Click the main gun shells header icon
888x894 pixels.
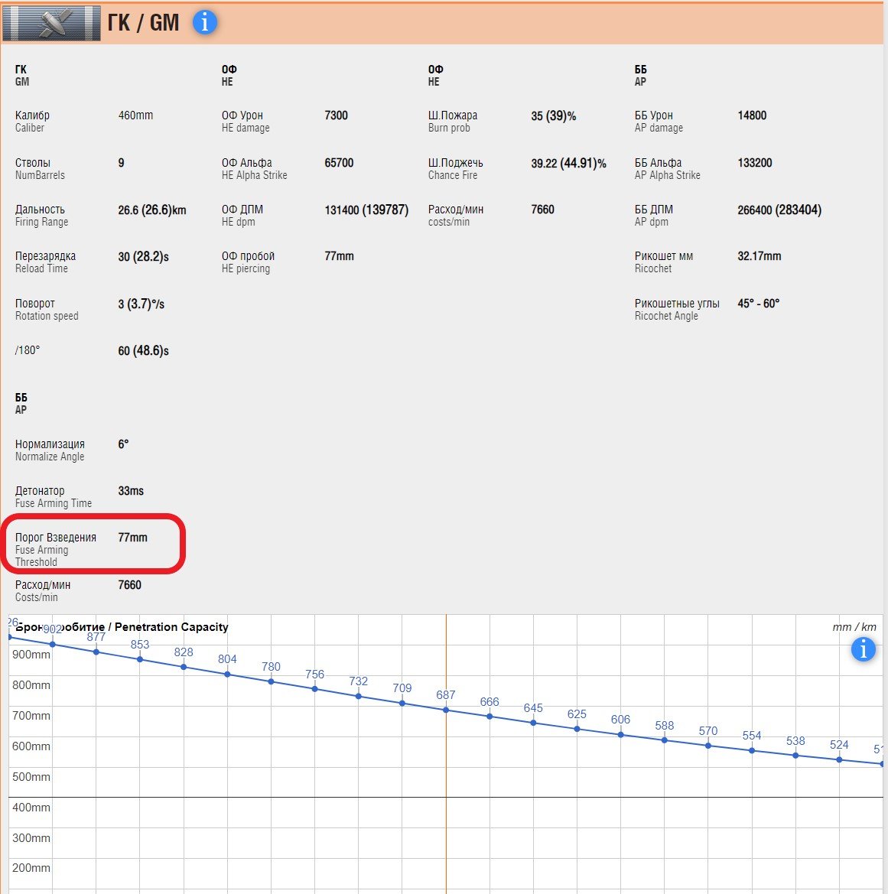click(51, 23)
